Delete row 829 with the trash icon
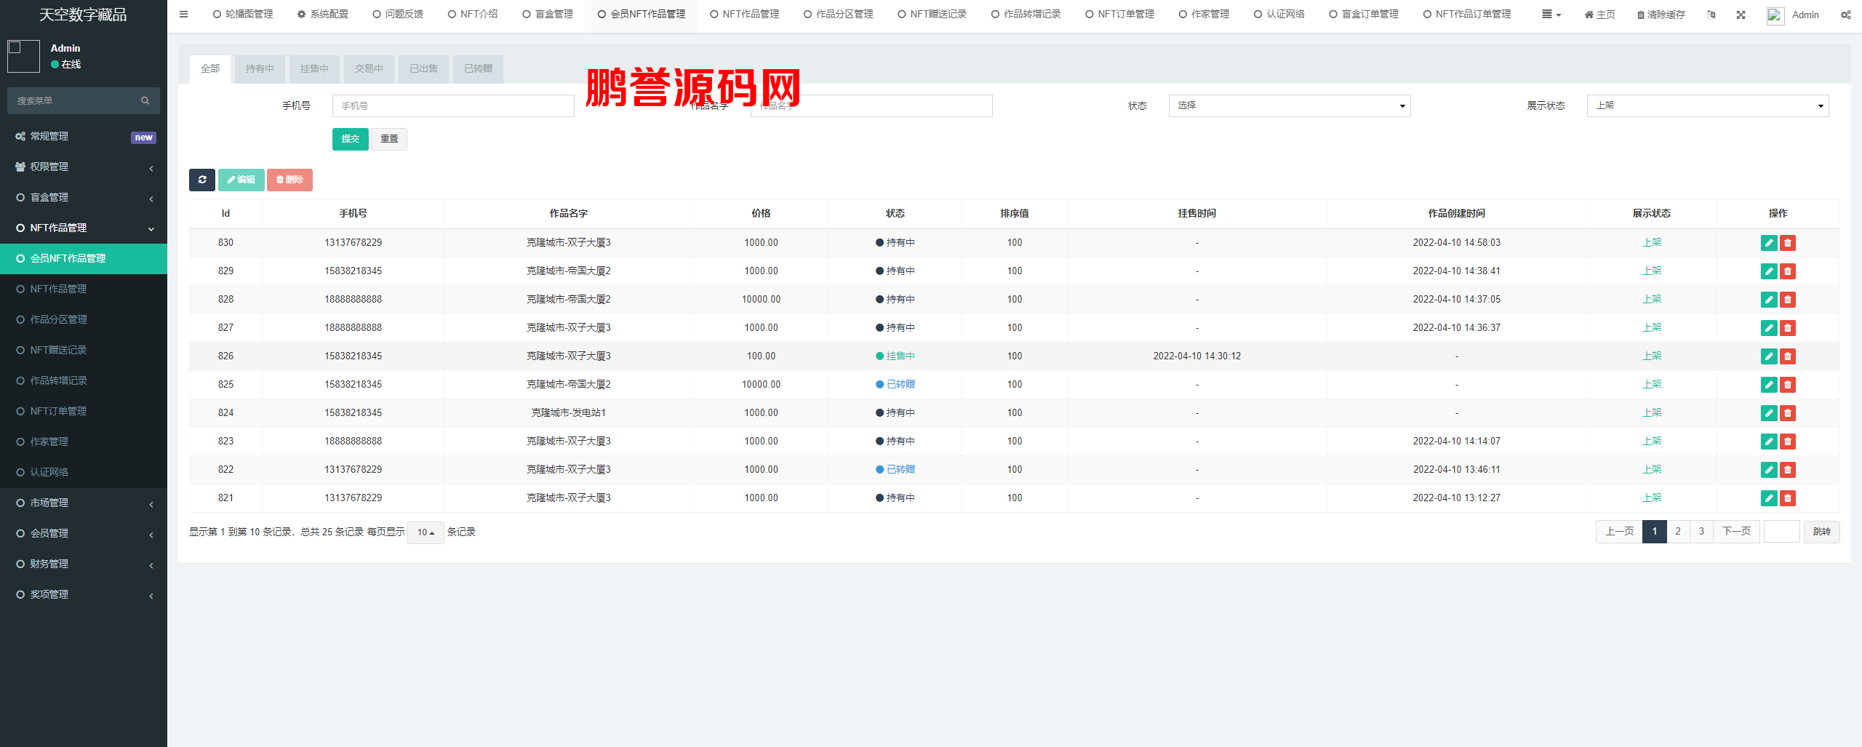Viewport: 1862px width, 747px height. (x=1788, y=271)
